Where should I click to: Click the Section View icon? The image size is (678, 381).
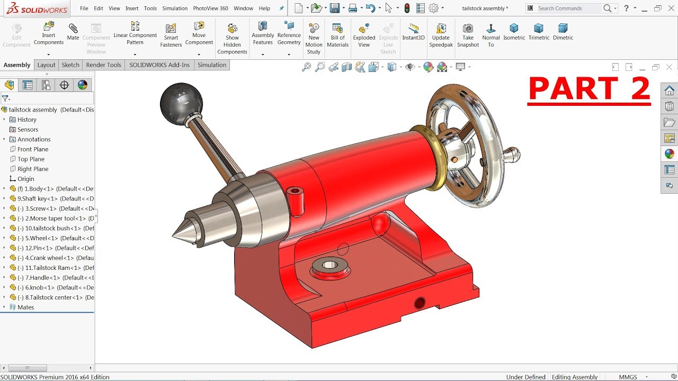(346, 67)
